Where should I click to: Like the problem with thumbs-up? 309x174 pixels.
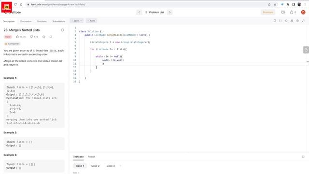coord(21,37)
